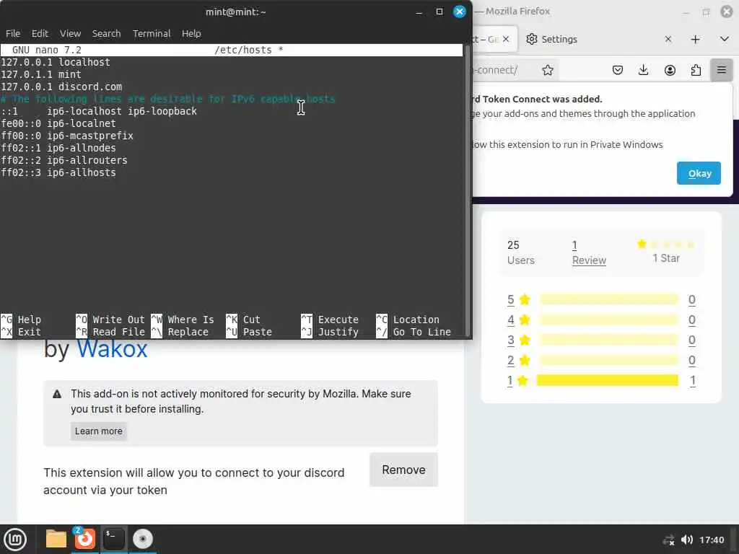Open the terminal Edit menu
The height and width of the screenshot is (554, 739).
point(40,33)
